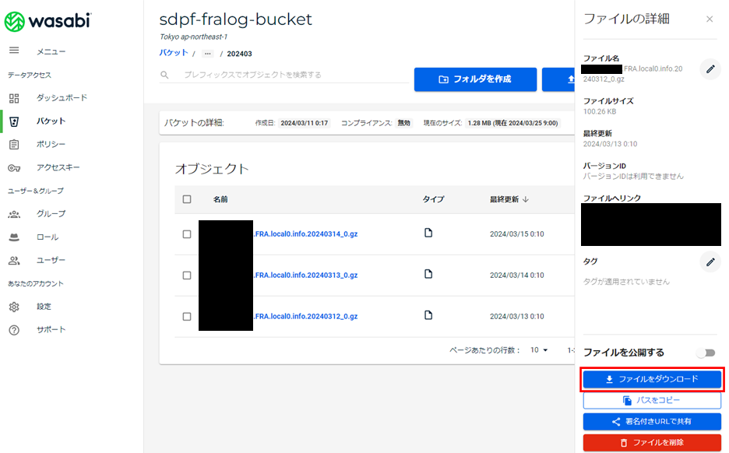This screenshot has width=729, height=453.
Task: Click the フォルダを作成 button
Action: click(x=475, y=79)
